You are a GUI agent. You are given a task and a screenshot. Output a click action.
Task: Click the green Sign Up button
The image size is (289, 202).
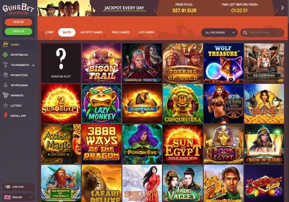18,31
